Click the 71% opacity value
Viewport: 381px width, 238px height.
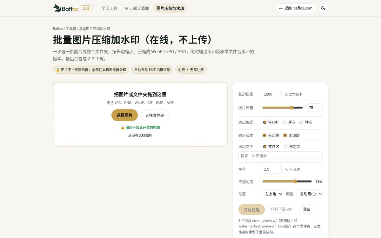tap(319, 182)
